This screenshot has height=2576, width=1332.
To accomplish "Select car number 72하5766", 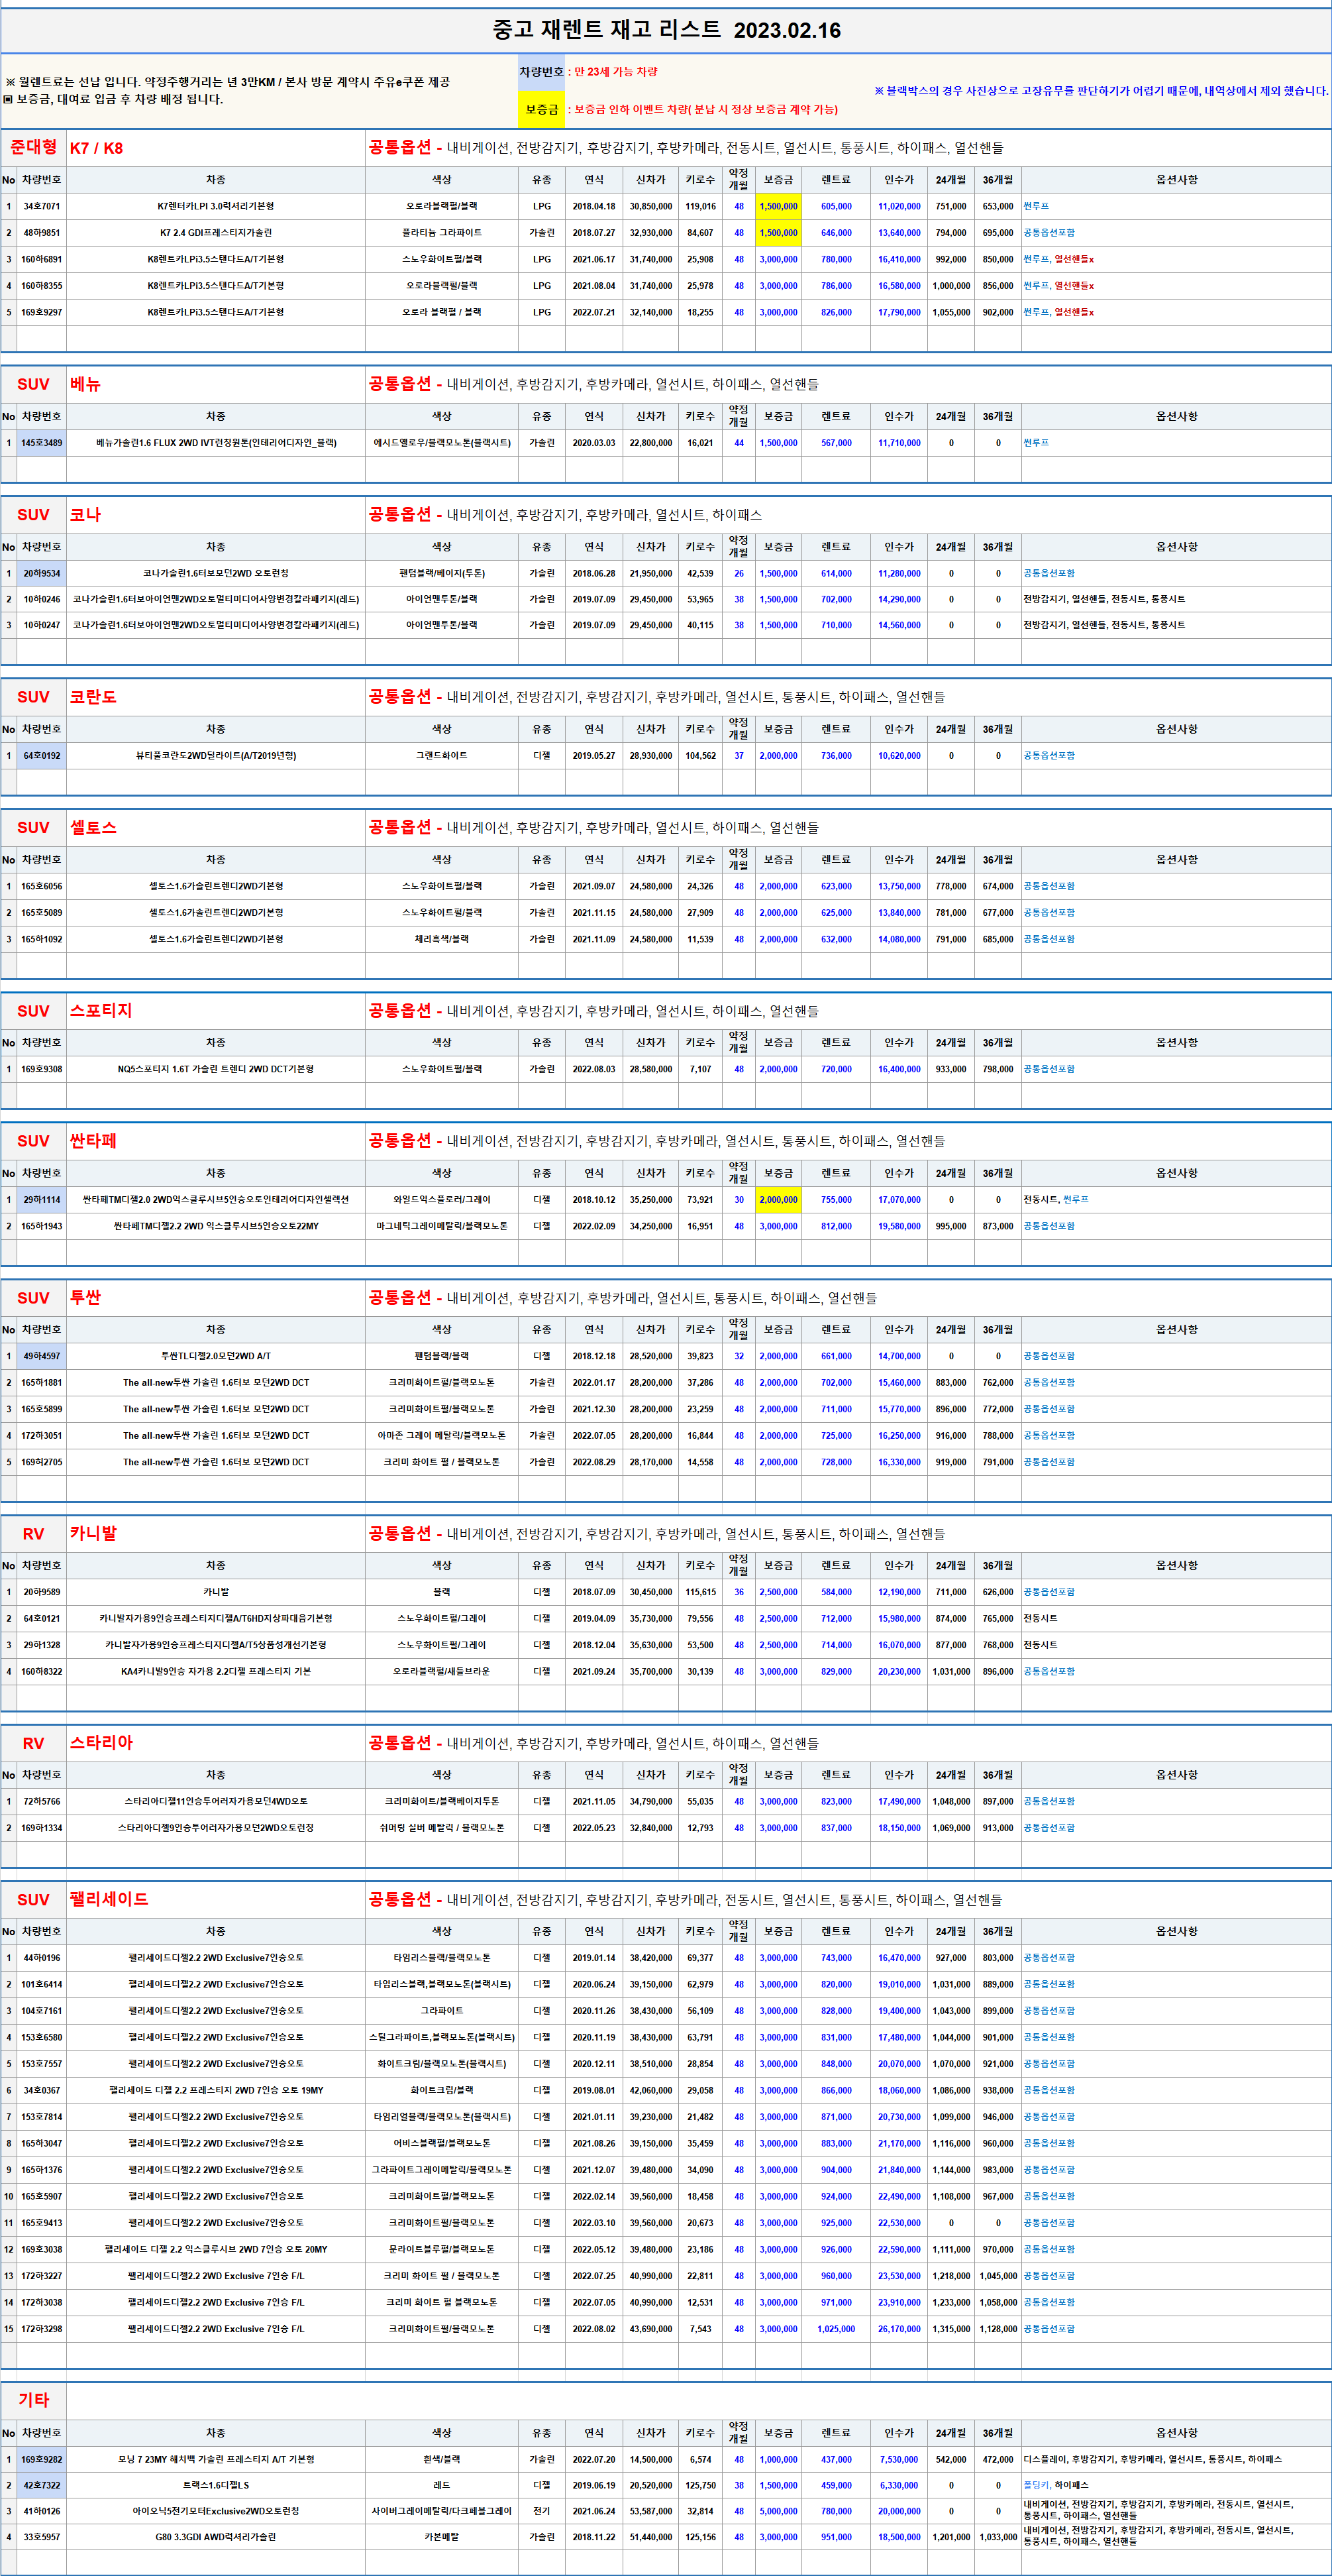I will (x=41, y=1802).
